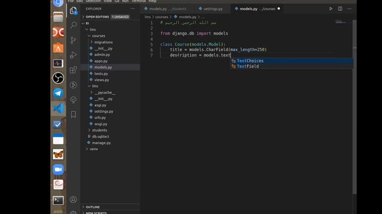Open settings.py in the file tree
This screenshot has height=214, width=382.
[103, 111]
